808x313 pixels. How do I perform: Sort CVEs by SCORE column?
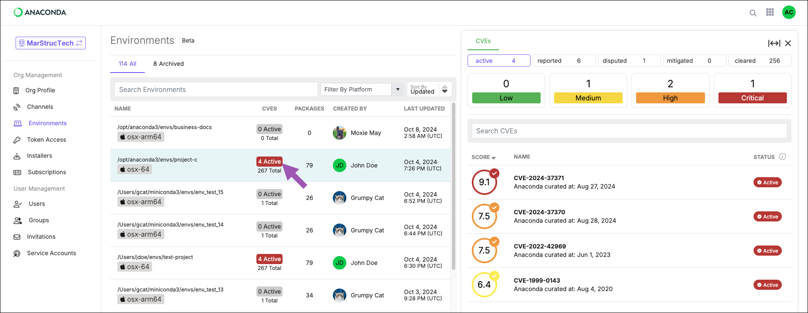(x=484, y=157)
